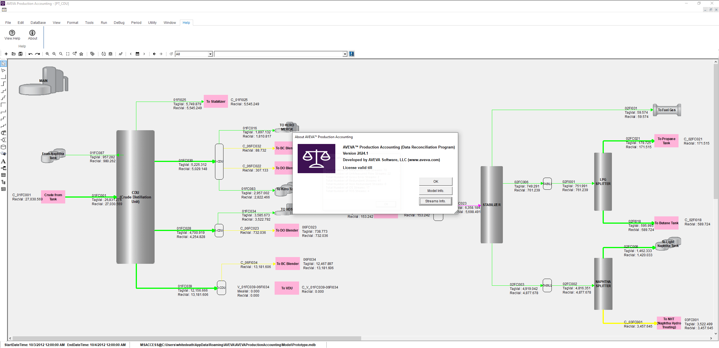Image resolution: width=719 pixels, height=348 pixels.
Task: Click the Model Info. button
Action: tap(435, 191)
